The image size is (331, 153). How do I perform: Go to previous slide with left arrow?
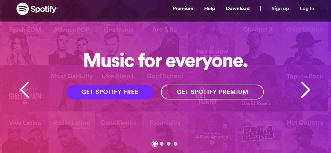(24, 90)
